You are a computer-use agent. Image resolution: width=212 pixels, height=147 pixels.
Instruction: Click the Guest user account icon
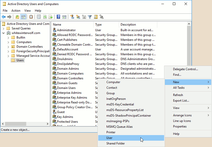55,112
